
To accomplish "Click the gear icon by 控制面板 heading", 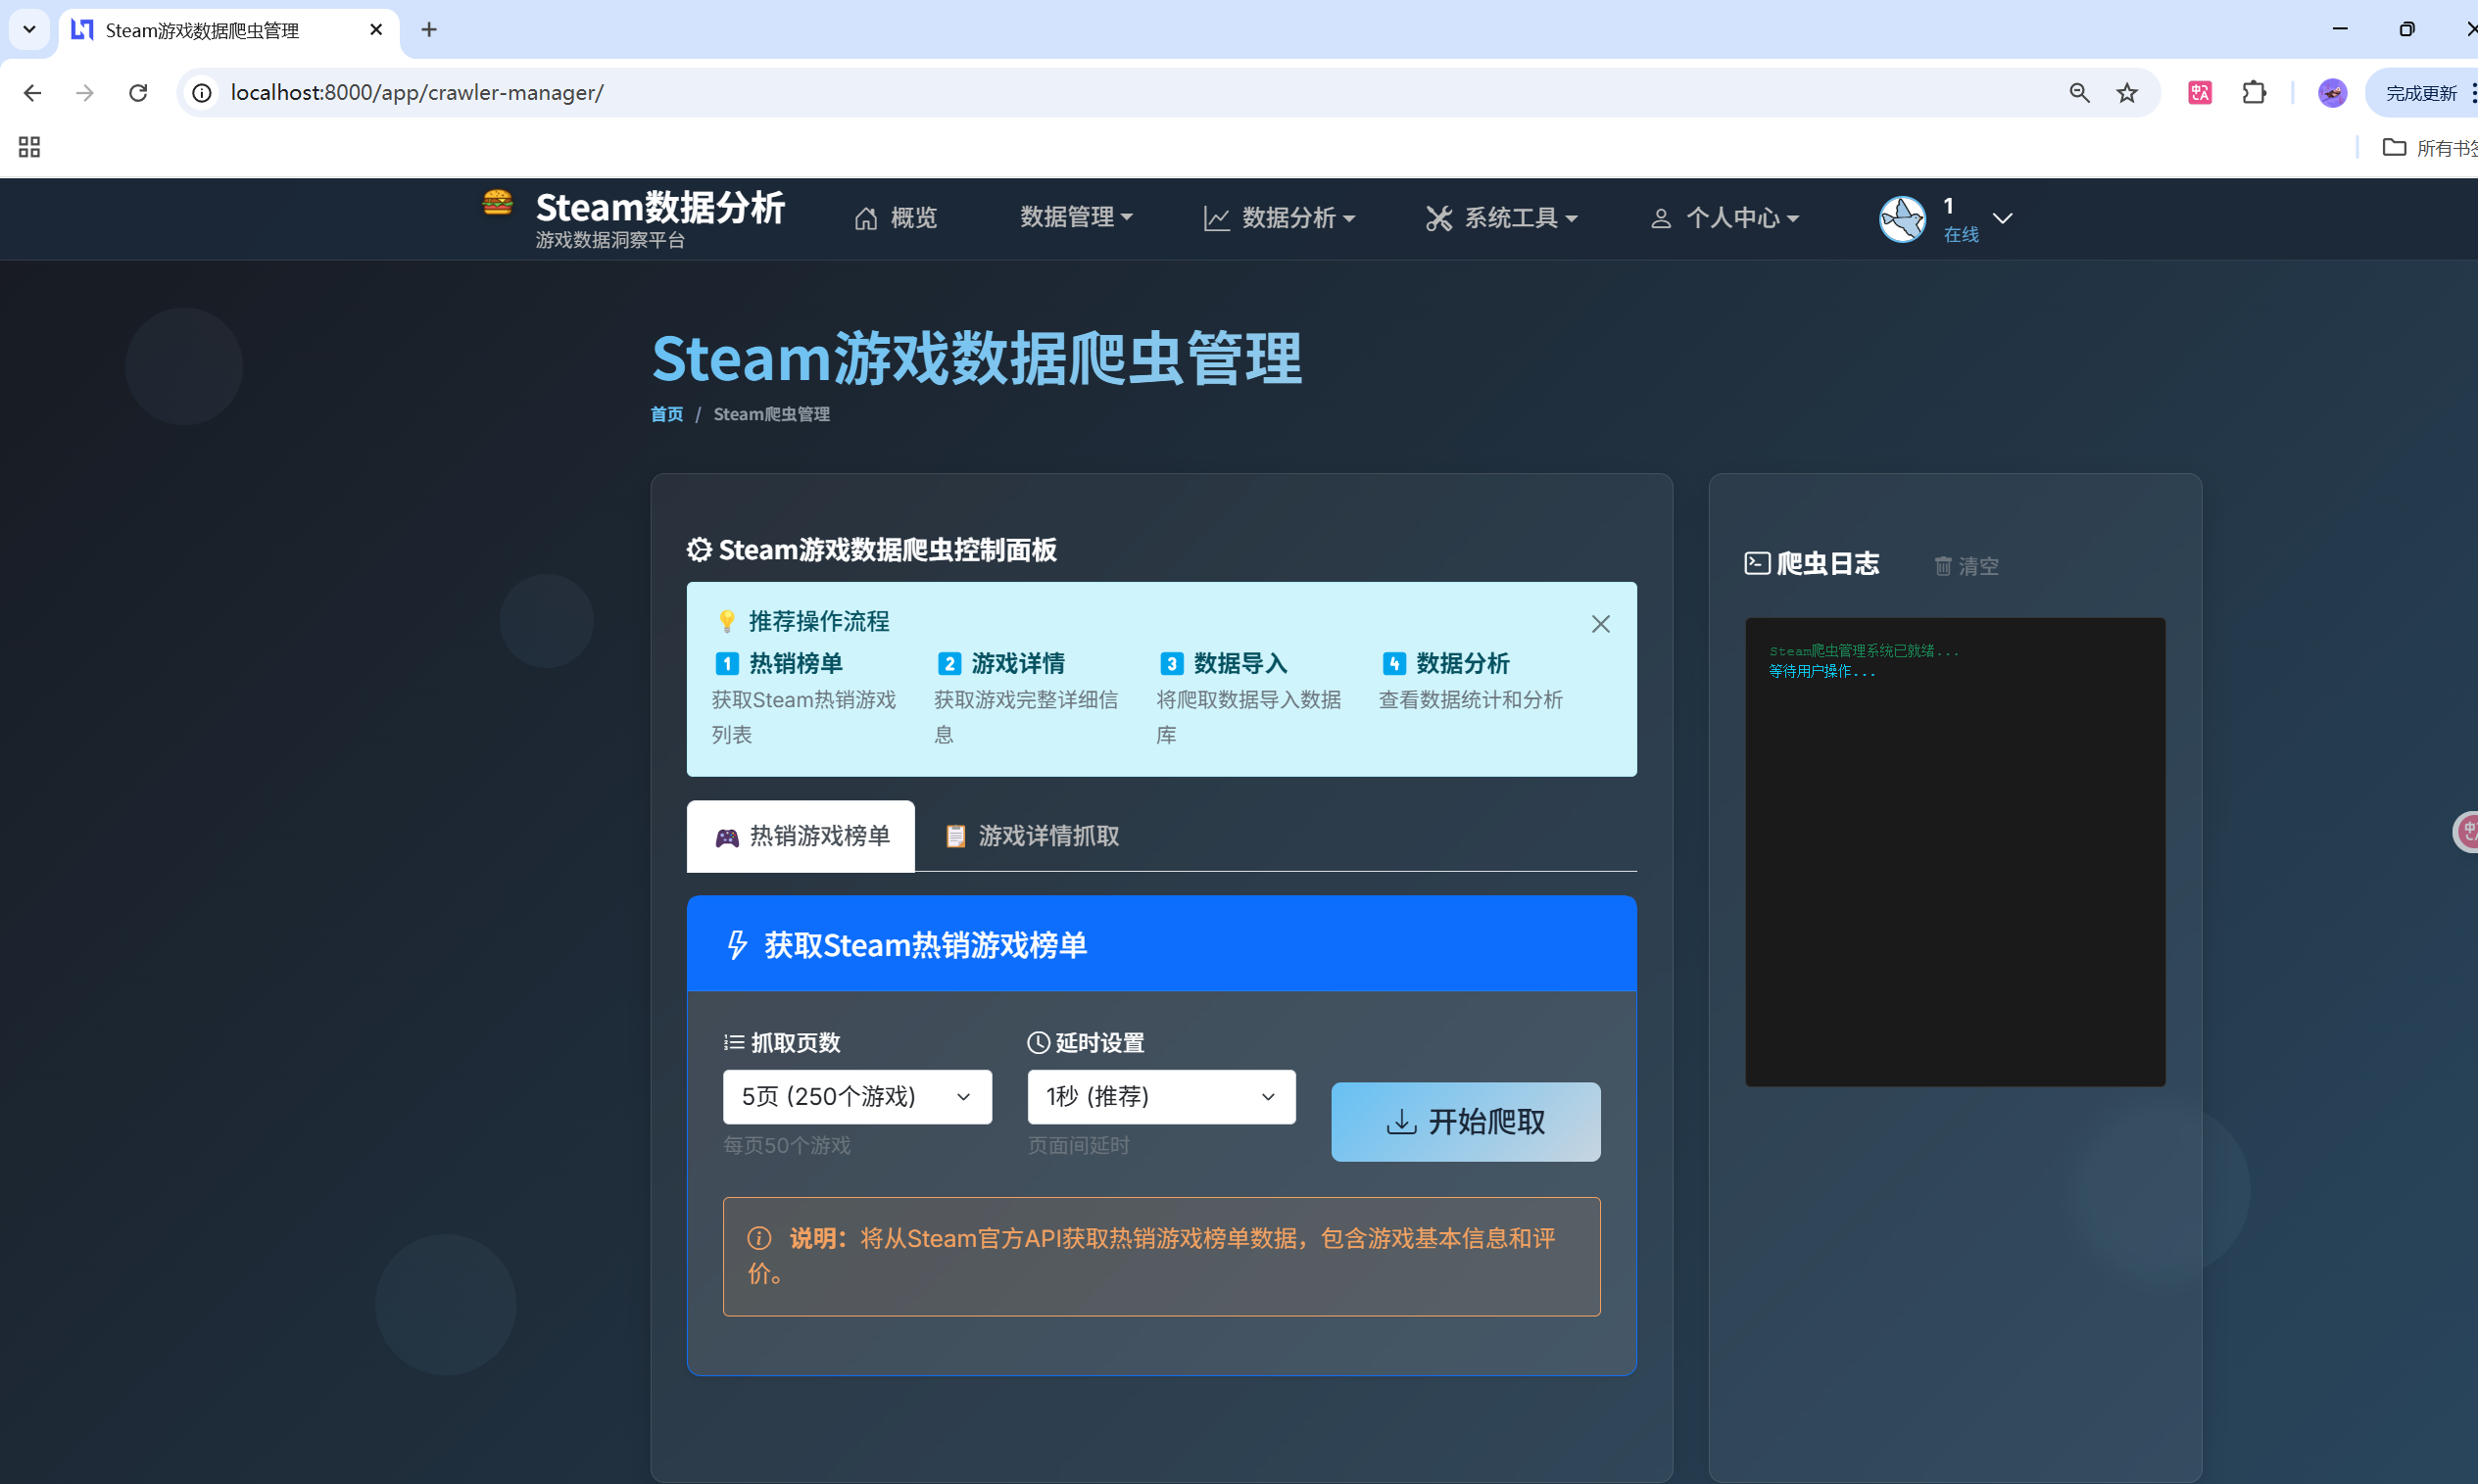I will 699,550.
